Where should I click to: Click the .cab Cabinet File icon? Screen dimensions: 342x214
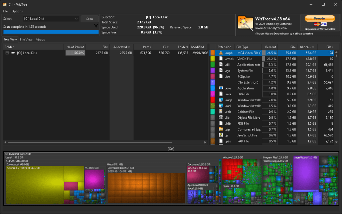coord(221,112)
